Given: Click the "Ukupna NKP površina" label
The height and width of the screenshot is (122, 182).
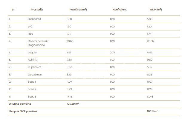Looking at the screenshot, I should click(x=25, y=111).
